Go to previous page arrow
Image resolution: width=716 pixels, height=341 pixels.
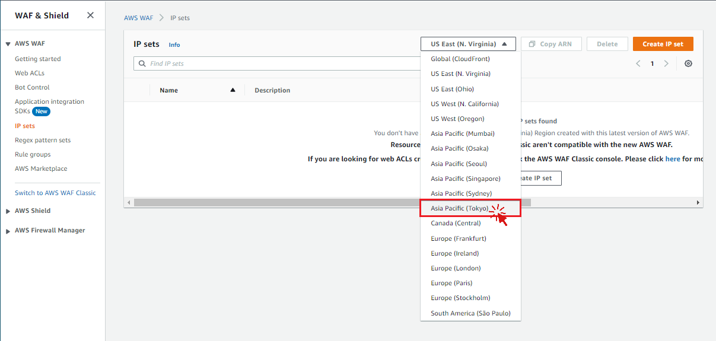coord(638,63)
